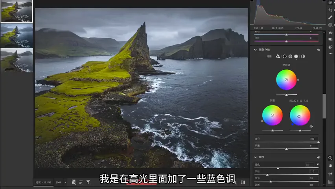Collapse the Detail section chevron
Image resolution: width=335 pixels, height=189 pixels.
(x=255, y=157)
